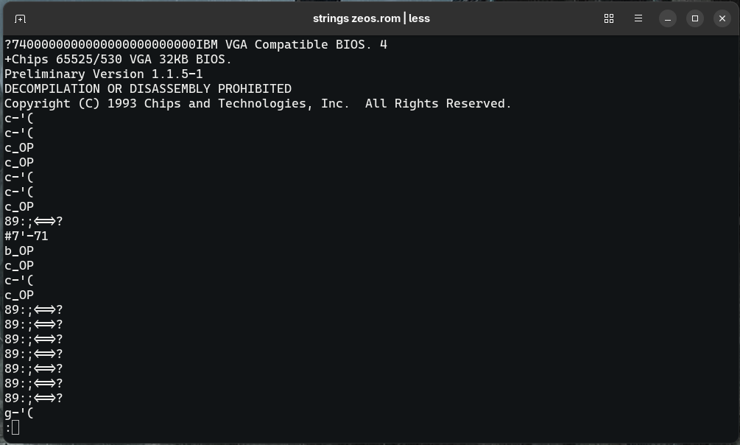The height and width of the screenshot is (445, 740).
Task: Click the 'Preliminary Version 1.1.5-1' text
Action: (x=104, y=74)
